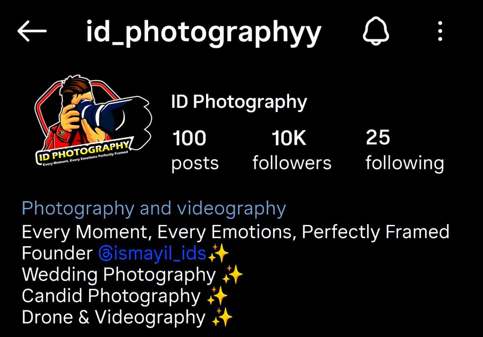The image size is (483, 337).
Task: Open the three-dot options menu
Action: click(x=440, y=31)
